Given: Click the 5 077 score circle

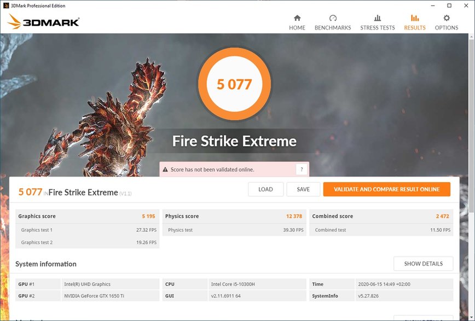Looking at the screenshot, I should [x=234, y=84].
